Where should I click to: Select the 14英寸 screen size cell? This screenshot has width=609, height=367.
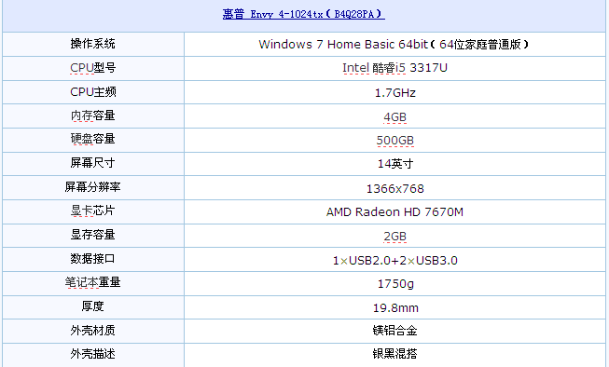(394, 164)
